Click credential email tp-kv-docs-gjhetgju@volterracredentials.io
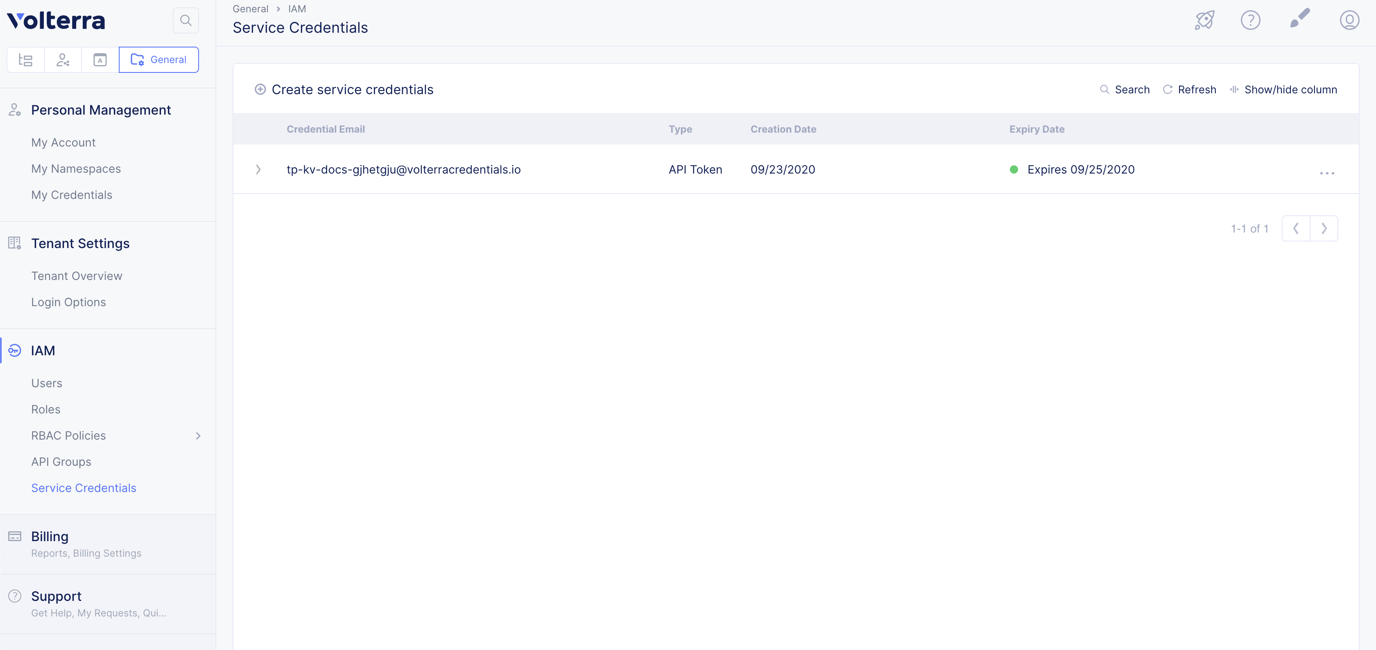The height and width of the screenshot is (650, 1376). (x=403, y=170)
